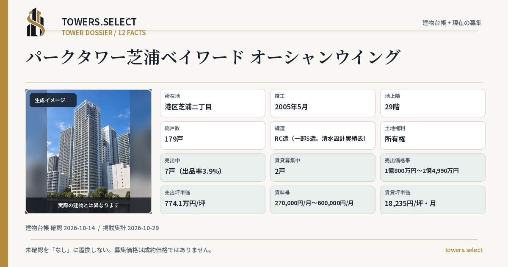Click the 生成イメージ badge on the photo

(x=53, y=100)
